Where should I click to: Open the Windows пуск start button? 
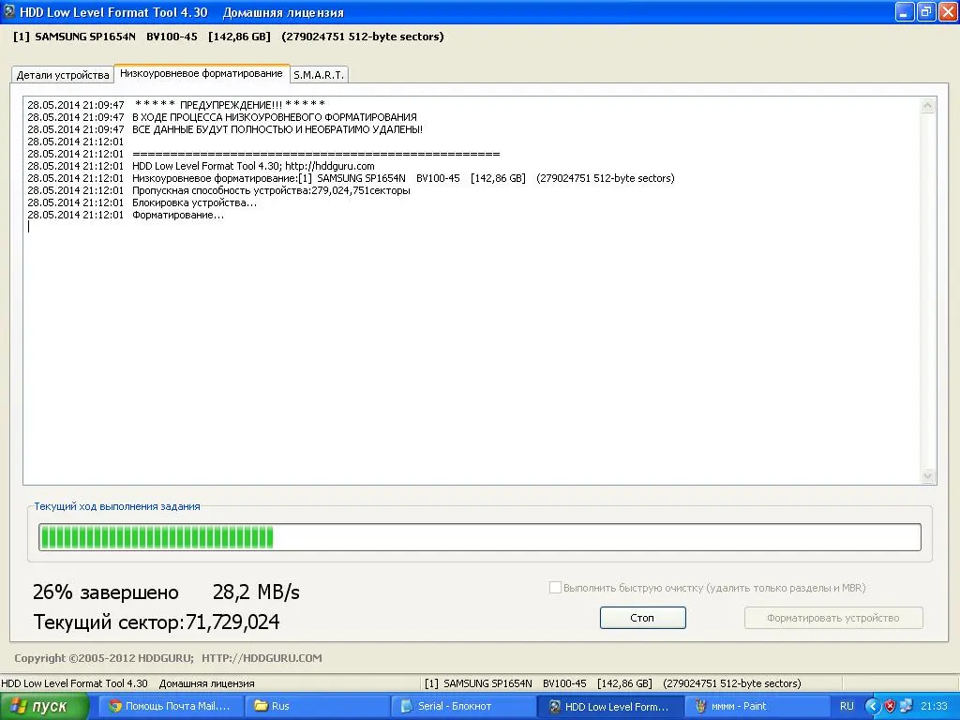tap(44, 707)
